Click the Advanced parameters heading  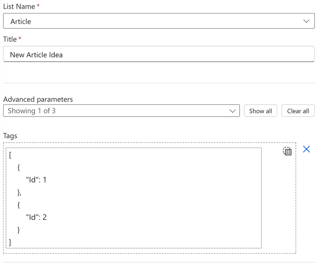pyautogui.click(x=38, y=99)
